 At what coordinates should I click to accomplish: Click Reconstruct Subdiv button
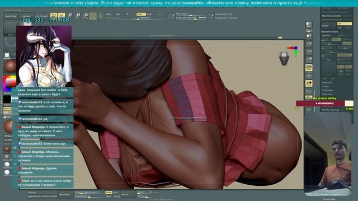coord(336,16)
